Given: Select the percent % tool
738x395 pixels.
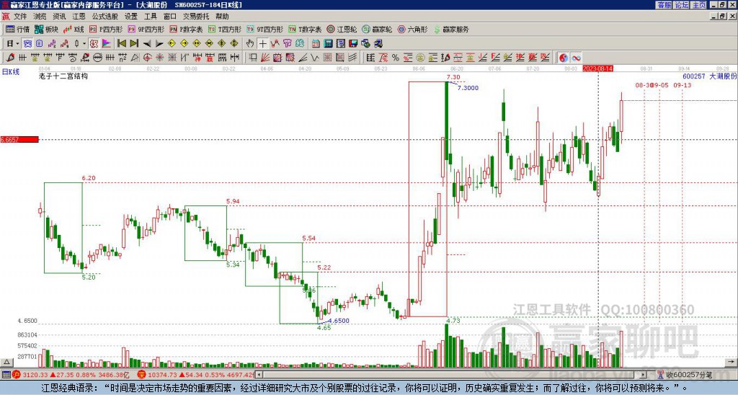Looking at the screenshot, I should (396, 58).
